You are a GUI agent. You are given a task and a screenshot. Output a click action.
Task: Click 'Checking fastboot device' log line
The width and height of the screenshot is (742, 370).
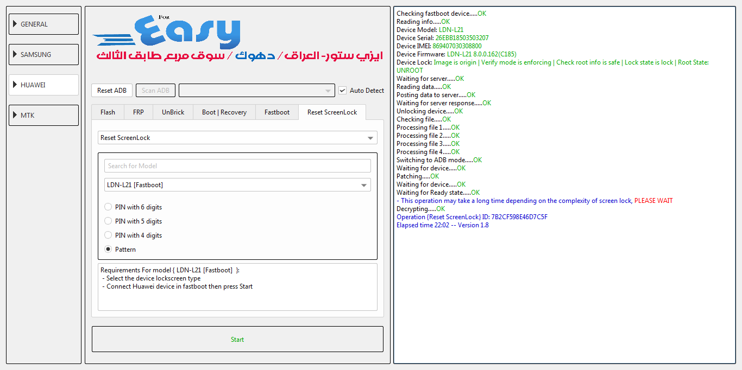(x=441, y=14)
